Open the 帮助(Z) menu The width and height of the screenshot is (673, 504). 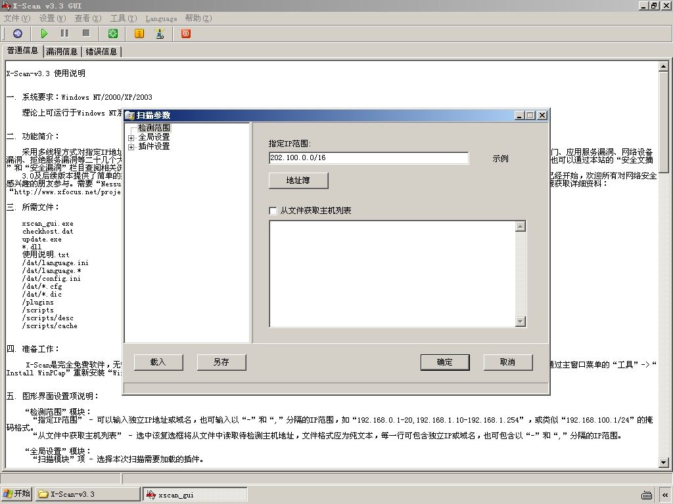pyautogui.click(x=198, y=18)
